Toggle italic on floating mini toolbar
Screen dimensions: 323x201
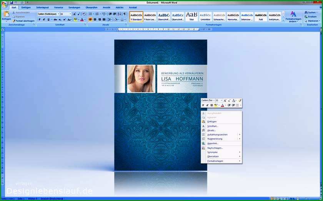click(207, 105)
